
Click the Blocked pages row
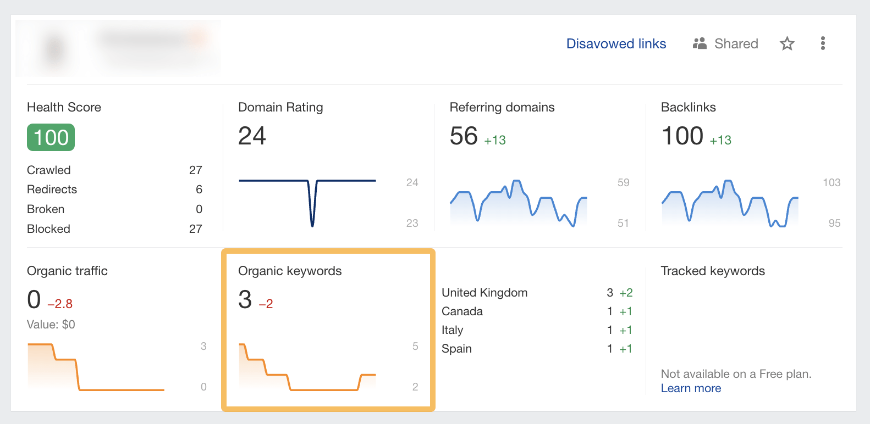tap(114, 229)
